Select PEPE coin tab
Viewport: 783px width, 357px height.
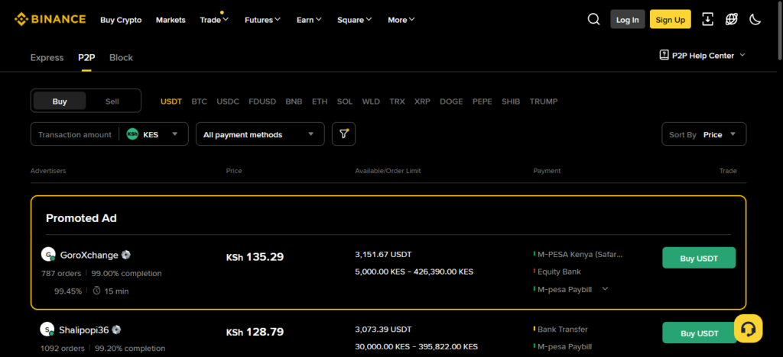(x=482, y=101)
